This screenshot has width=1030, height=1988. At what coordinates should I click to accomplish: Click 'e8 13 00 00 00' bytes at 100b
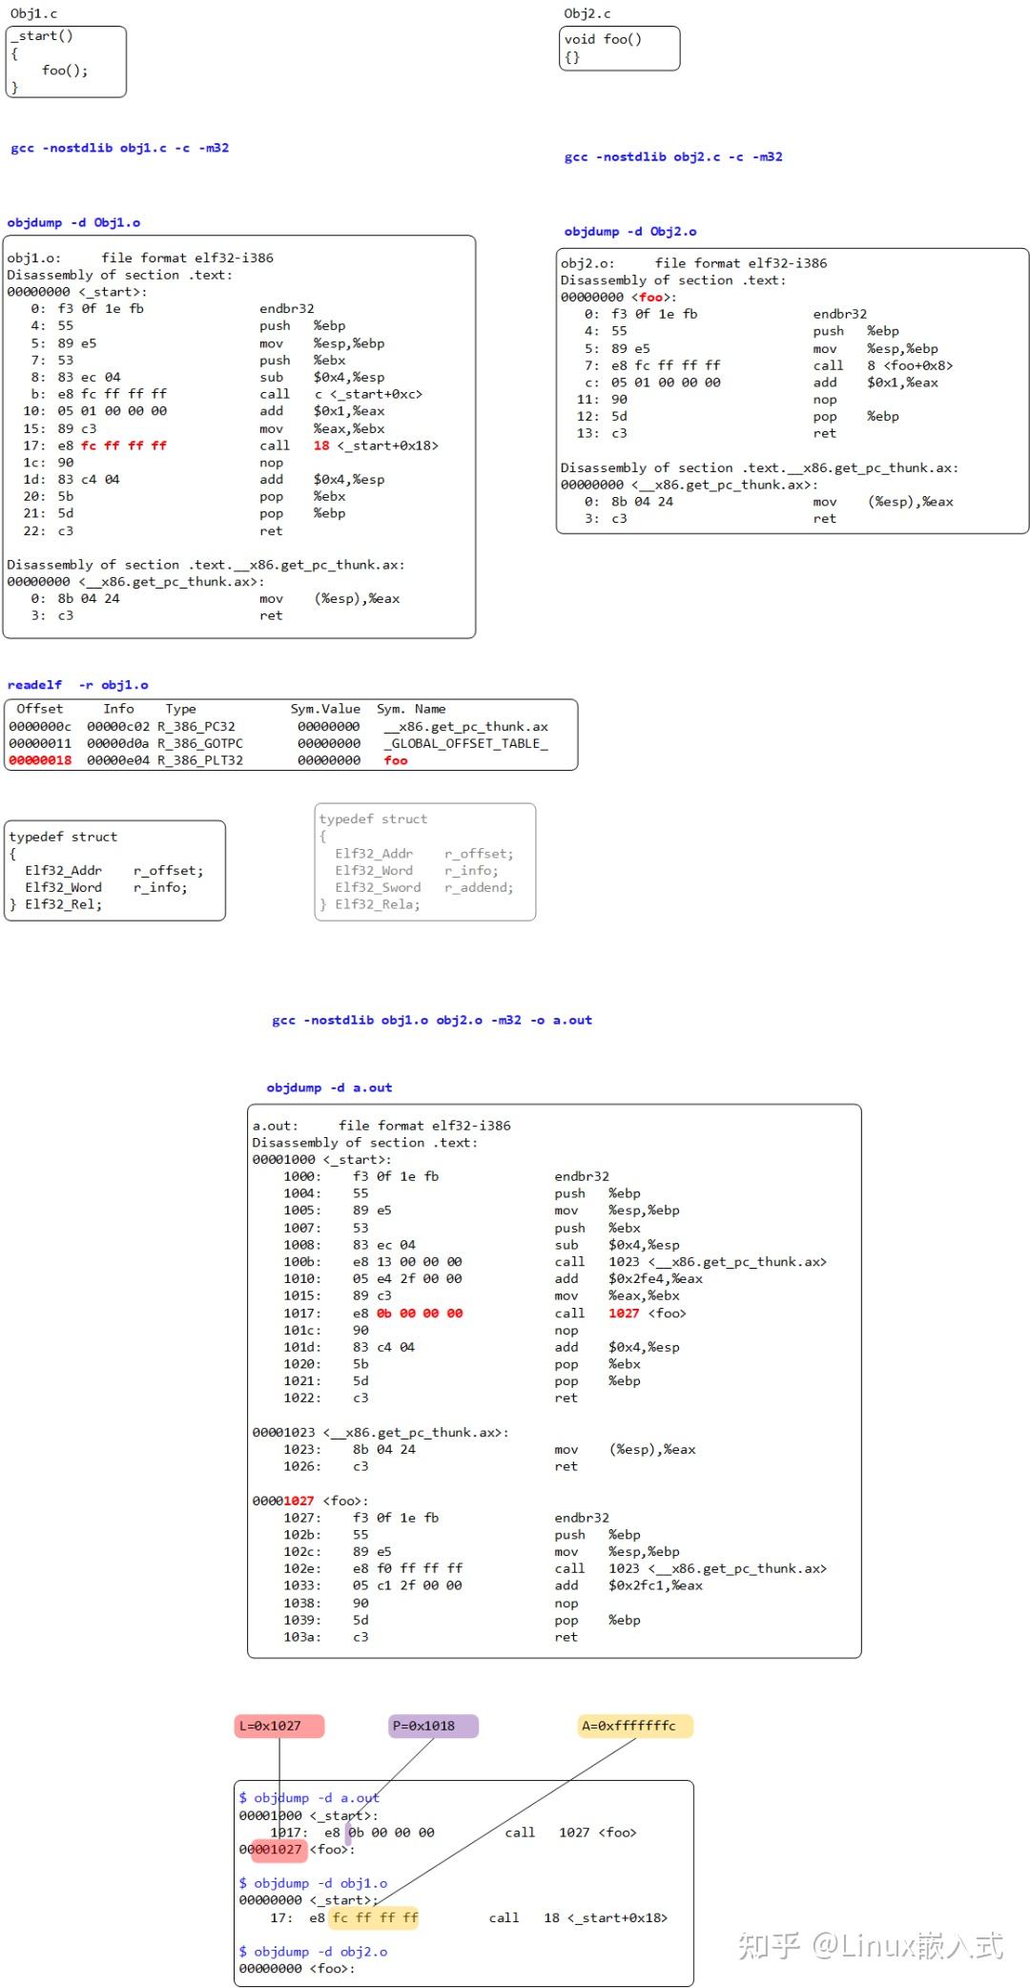407,1262
